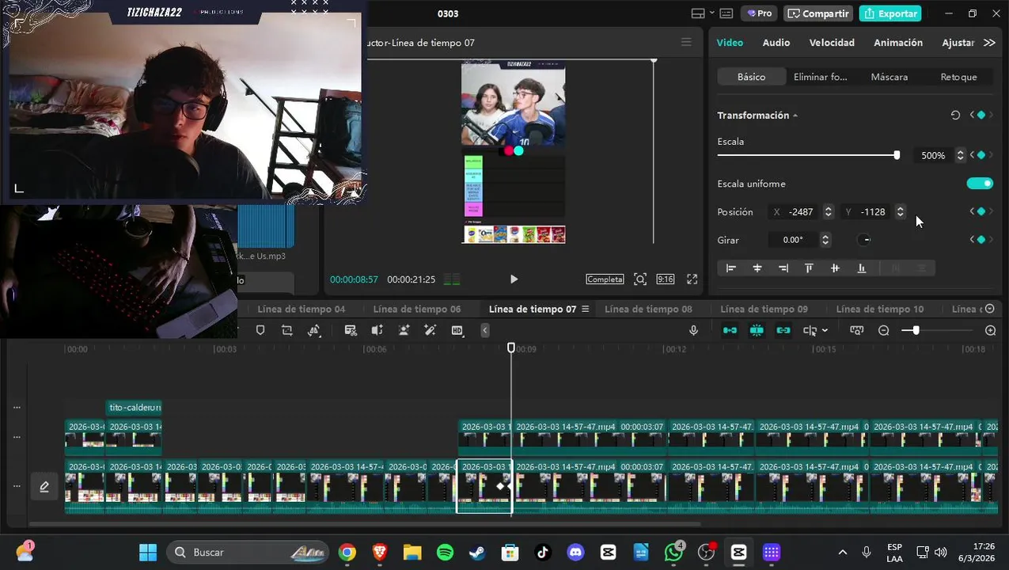Open the preview zoom scope icon
The image size is (1009, 570).
coord(640,279)
